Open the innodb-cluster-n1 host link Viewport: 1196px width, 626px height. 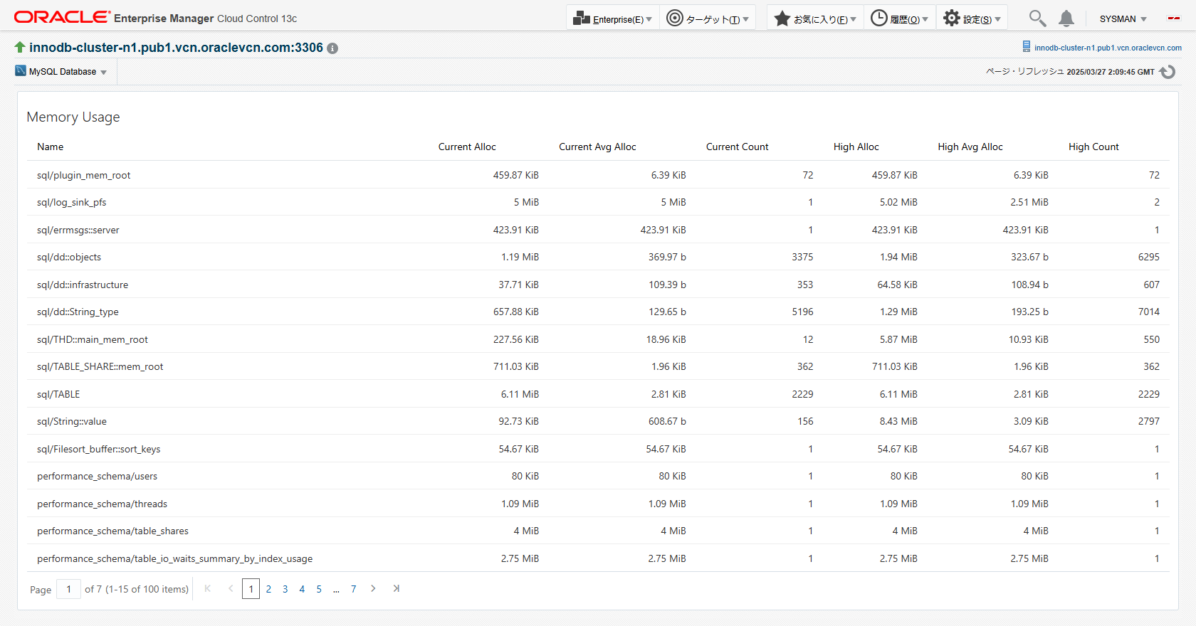[x=1108, y=48]
